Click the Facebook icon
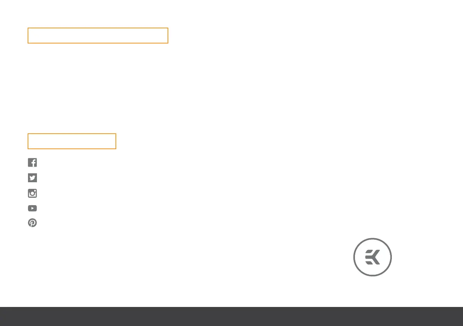The image size is (463, 326). coord(33,162)
